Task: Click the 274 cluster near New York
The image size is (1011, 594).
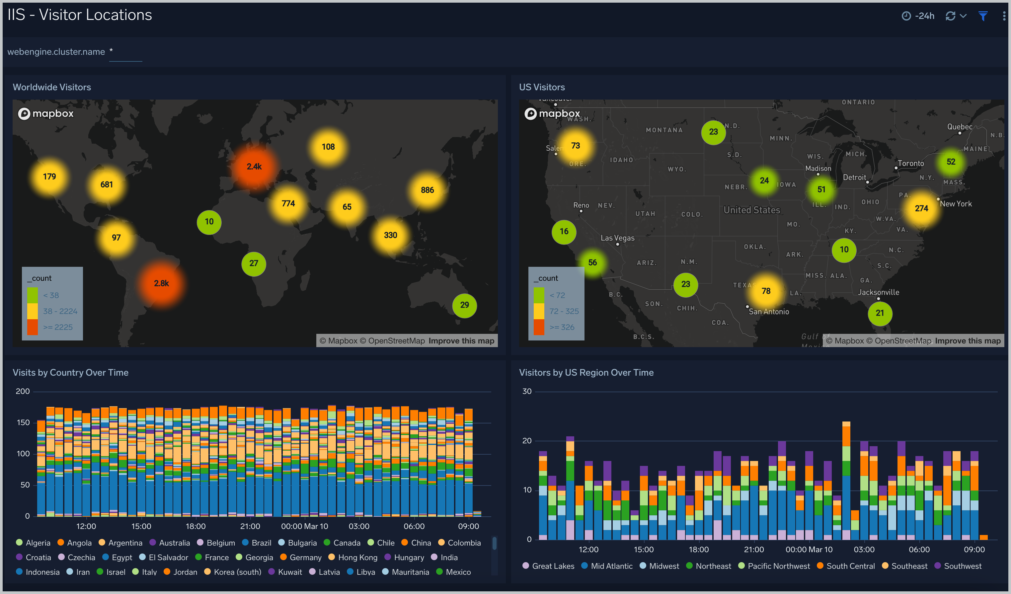Action: click(921, 208)
